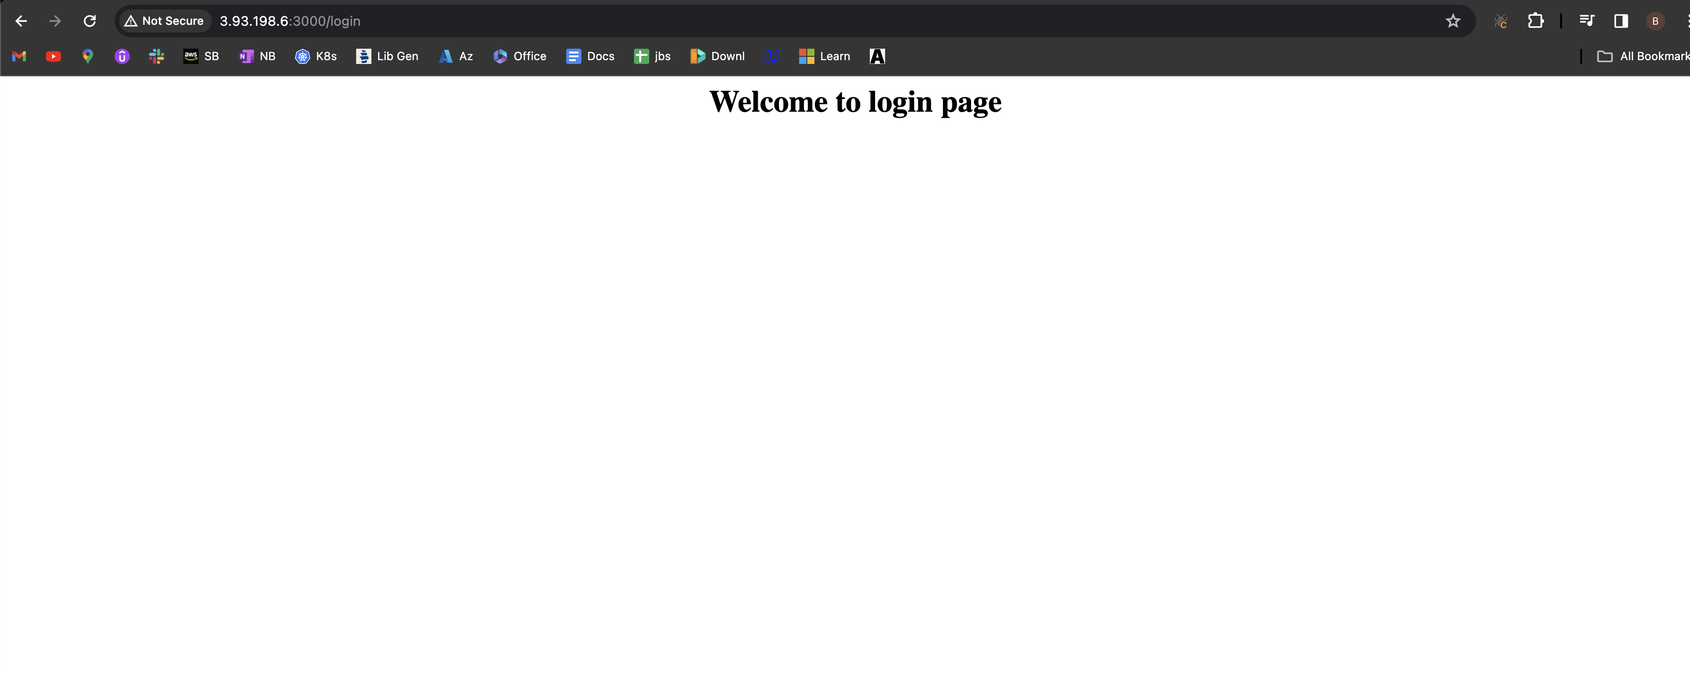Open the media controls music-note icon
Screen dimensions: 1690x677
pyautogui.click(x=1586, y=21)
